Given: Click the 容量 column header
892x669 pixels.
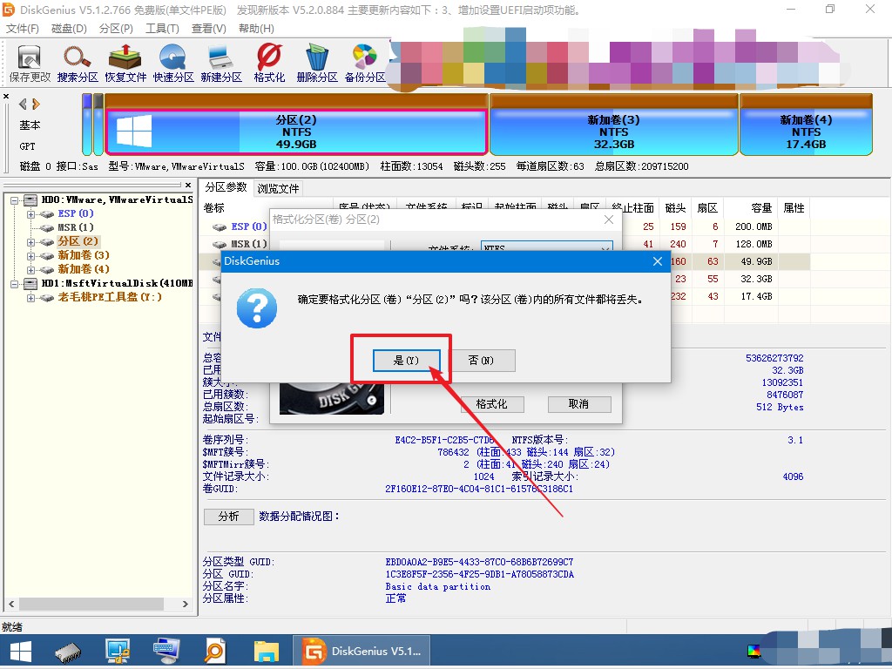Looking at the screenshot, I should click(x=750, y=207).
